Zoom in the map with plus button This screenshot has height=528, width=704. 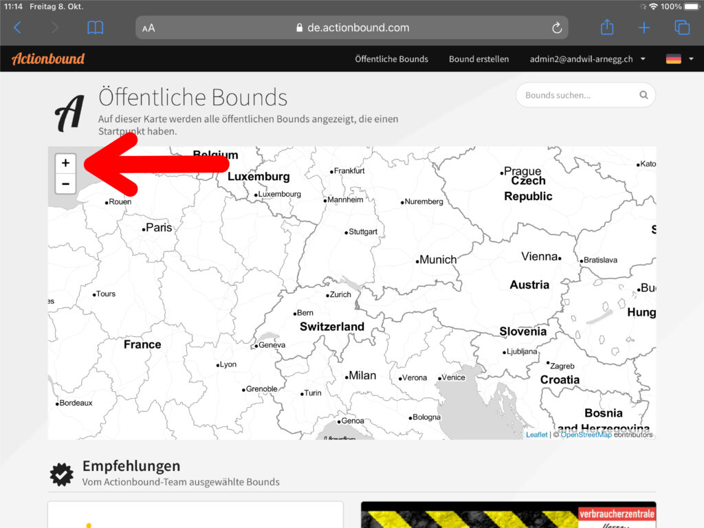65,164
